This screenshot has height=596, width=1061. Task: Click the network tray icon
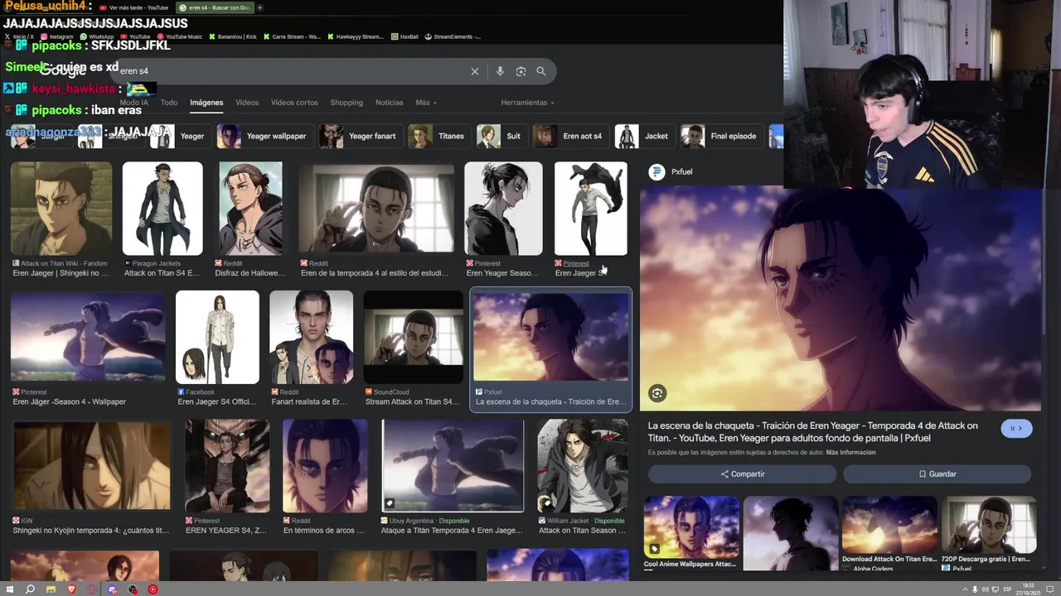pyautogui.click(x=994, y=589)
